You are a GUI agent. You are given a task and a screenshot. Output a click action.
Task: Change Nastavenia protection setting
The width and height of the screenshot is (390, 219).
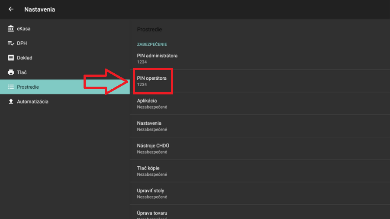pos(152,126)
